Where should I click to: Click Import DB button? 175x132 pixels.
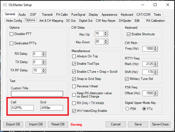click(x=36, y=124)
